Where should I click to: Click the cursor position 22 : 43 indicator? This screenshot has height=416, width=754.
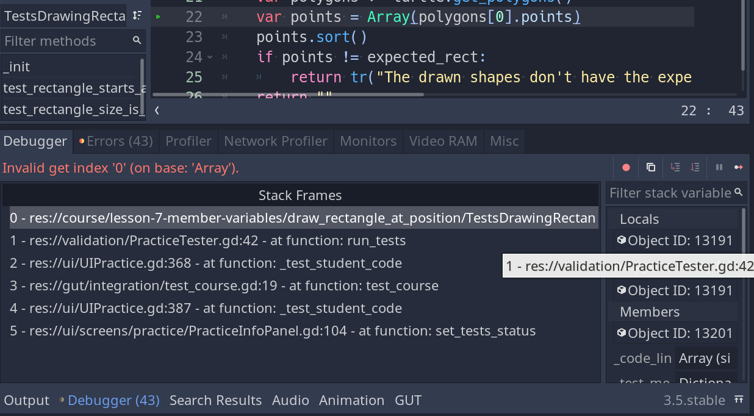713,110
